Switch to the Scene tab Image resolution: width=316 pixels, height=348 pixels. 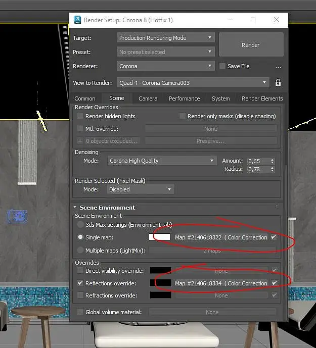click(117, 98)
